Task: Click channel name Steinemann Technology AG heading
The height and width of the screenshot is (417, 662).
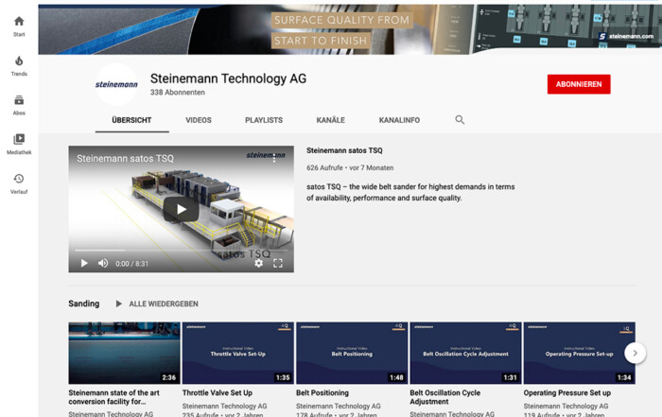Action: coord(229,78)
